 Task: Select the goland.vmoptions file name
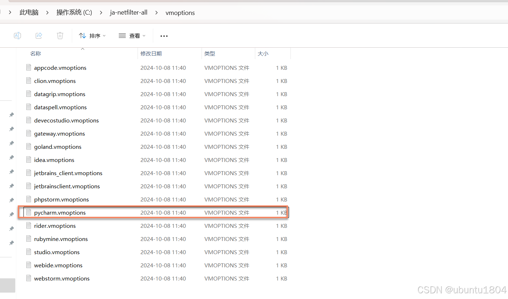tap(58, 147)
